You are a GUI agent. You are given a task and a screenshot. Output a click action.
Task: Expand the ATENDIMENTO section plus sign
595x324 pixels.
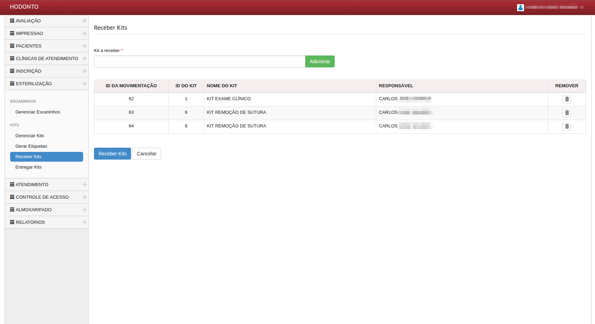coord(85,185)
